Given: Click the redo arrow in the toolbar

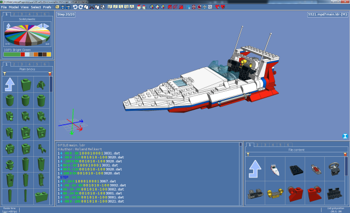Looking at the screenshot, I should point(80,7).
